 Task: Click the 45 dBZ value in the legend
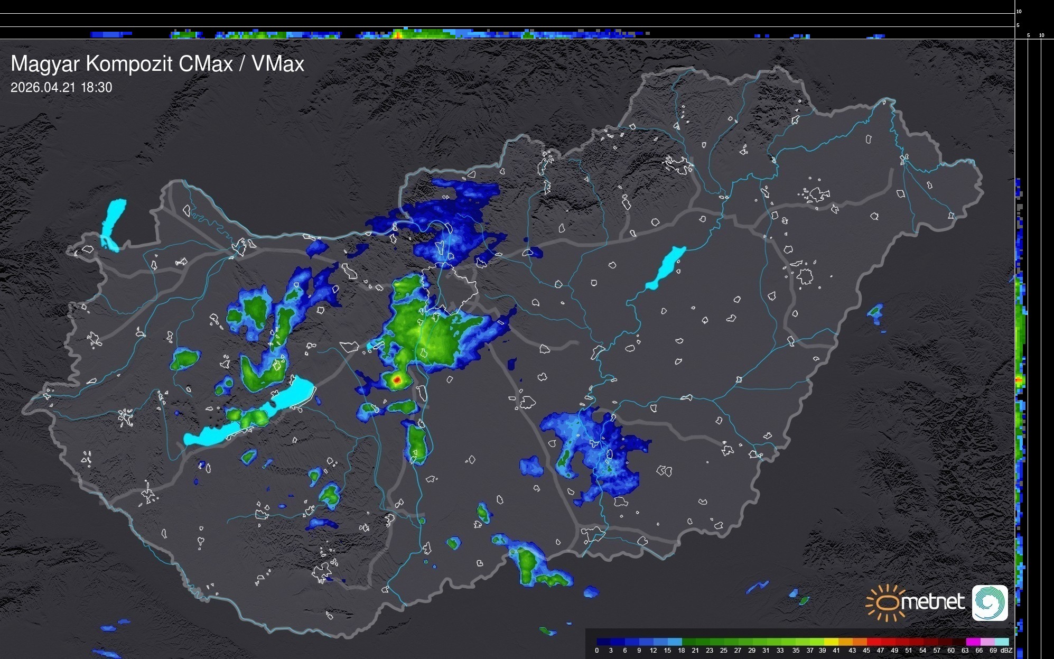pos(866,651)
